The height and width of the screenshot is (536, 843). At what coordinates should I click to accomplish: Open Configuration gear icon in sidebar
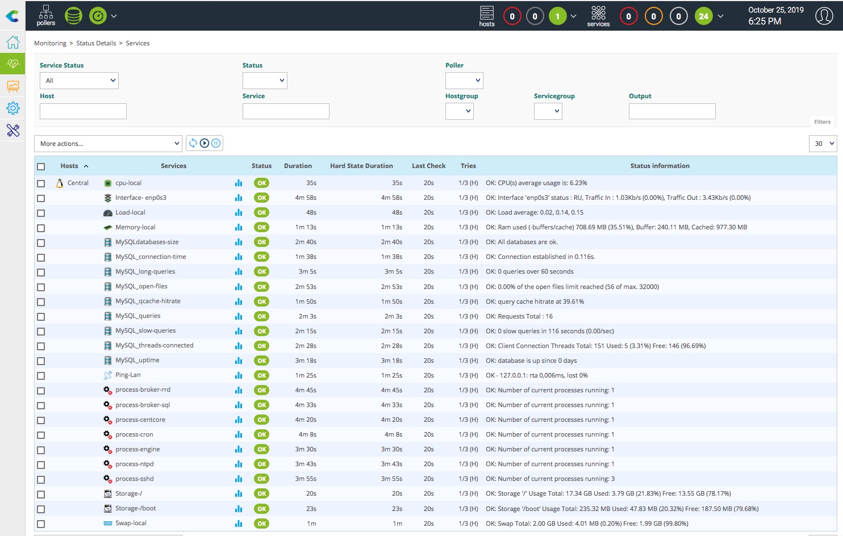coord(12,108)
